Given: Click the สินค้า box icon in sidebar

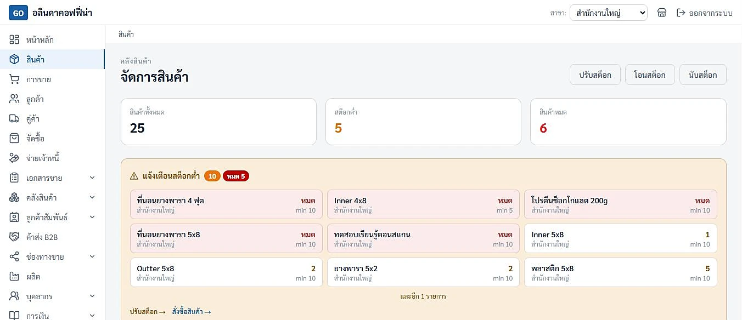Looking at the screenshot, I should [x=14, y=60].
